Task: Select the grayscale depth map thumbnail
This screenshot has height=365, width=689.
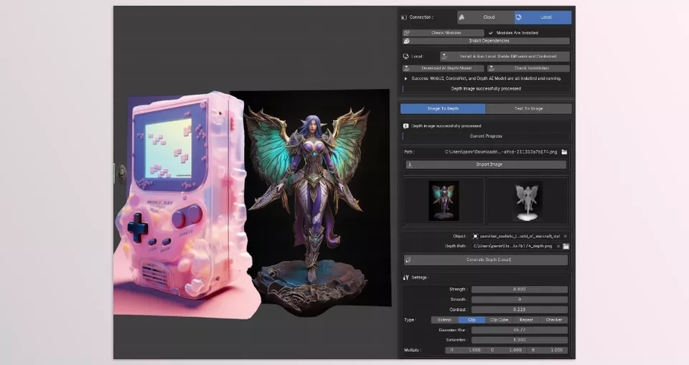Action: coord(528,201)
